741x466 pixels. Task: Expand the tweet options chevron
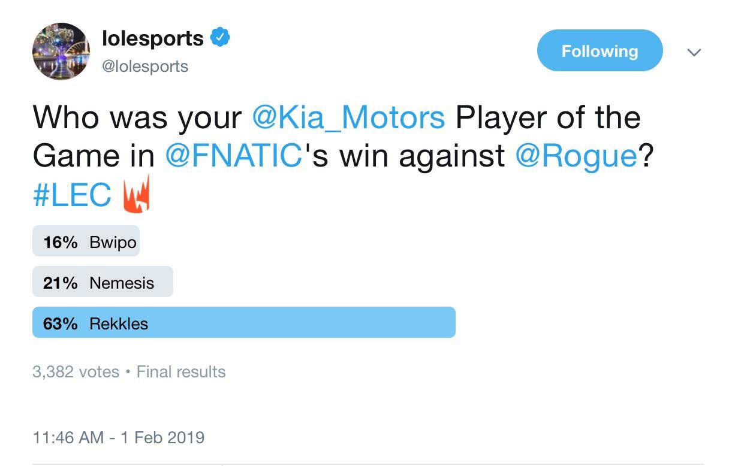[x=694, y=52]
